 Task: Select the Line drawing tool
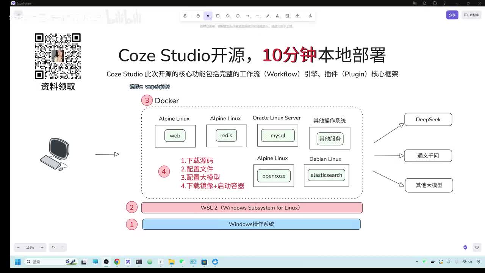(x=257, y=16)
